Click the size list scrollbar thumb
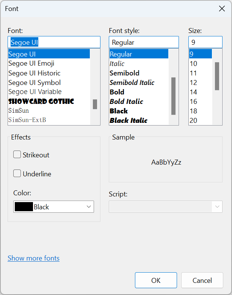This screenshot has width=232, height=295. 217,76
